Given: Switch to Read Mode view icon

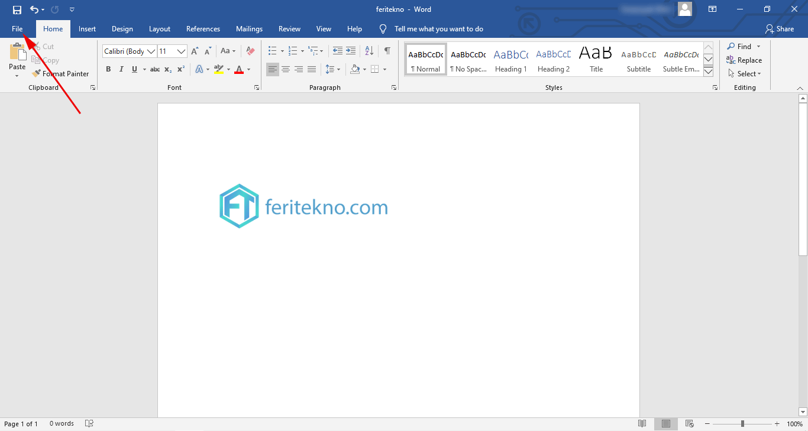Looking at the screenshot, I should click(642, 424).
